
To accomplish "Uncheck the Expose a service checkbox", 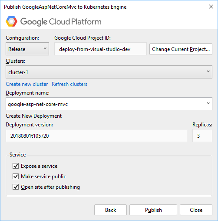I will pyautogui.click(x=16, y=166).
